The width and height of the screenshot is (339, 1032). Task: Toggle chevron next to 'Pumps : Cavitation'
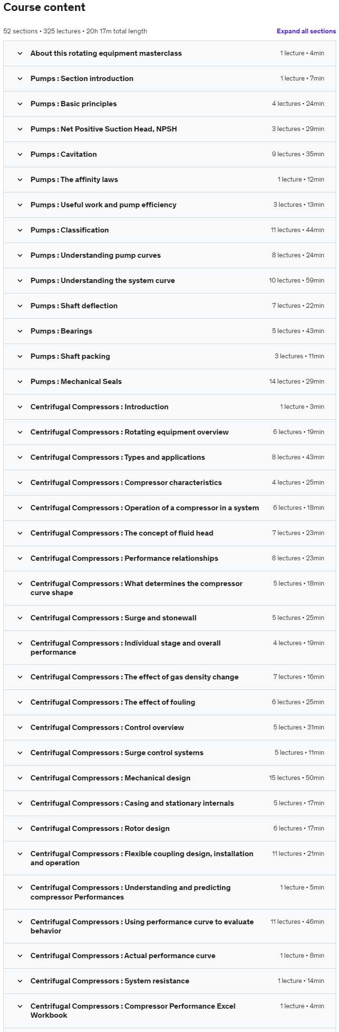20,154
